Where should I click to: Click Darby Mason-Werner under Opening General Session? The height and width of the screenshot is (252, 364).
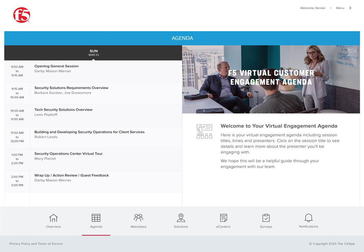[53, 71]
